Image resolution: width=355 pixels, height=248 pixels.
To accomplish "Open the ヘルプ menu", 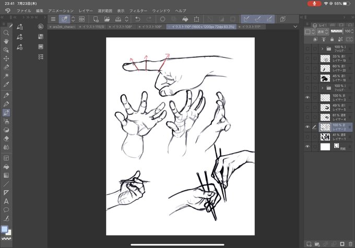I will tap(181, 10).
